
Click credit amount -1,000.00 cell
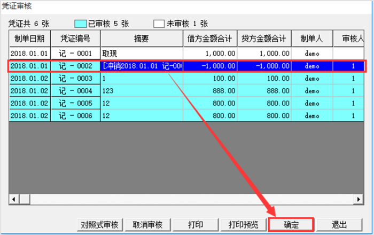tap(264, 66)
